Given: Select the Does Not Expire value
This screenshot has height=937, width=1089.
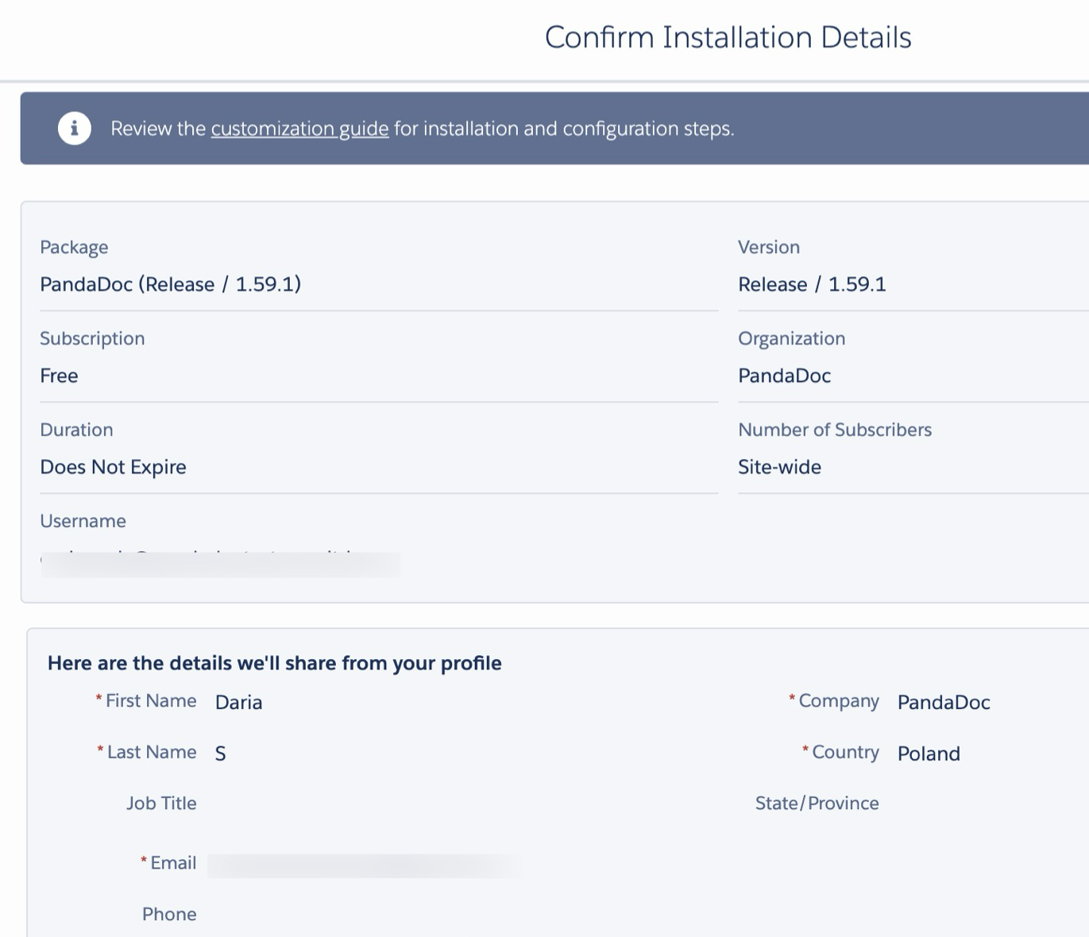Looking at the screenshot, I should tap(114, 467).
